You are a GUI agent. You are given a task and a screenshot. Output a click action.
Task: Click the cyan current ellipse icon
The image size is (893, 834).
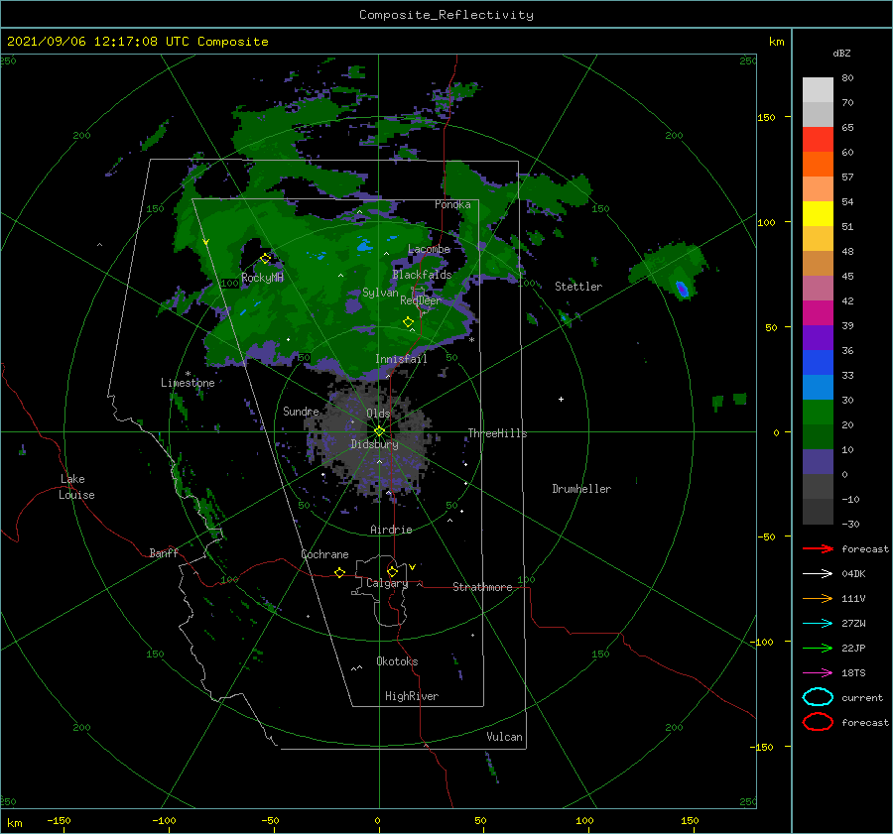click(x=818, y=697)
